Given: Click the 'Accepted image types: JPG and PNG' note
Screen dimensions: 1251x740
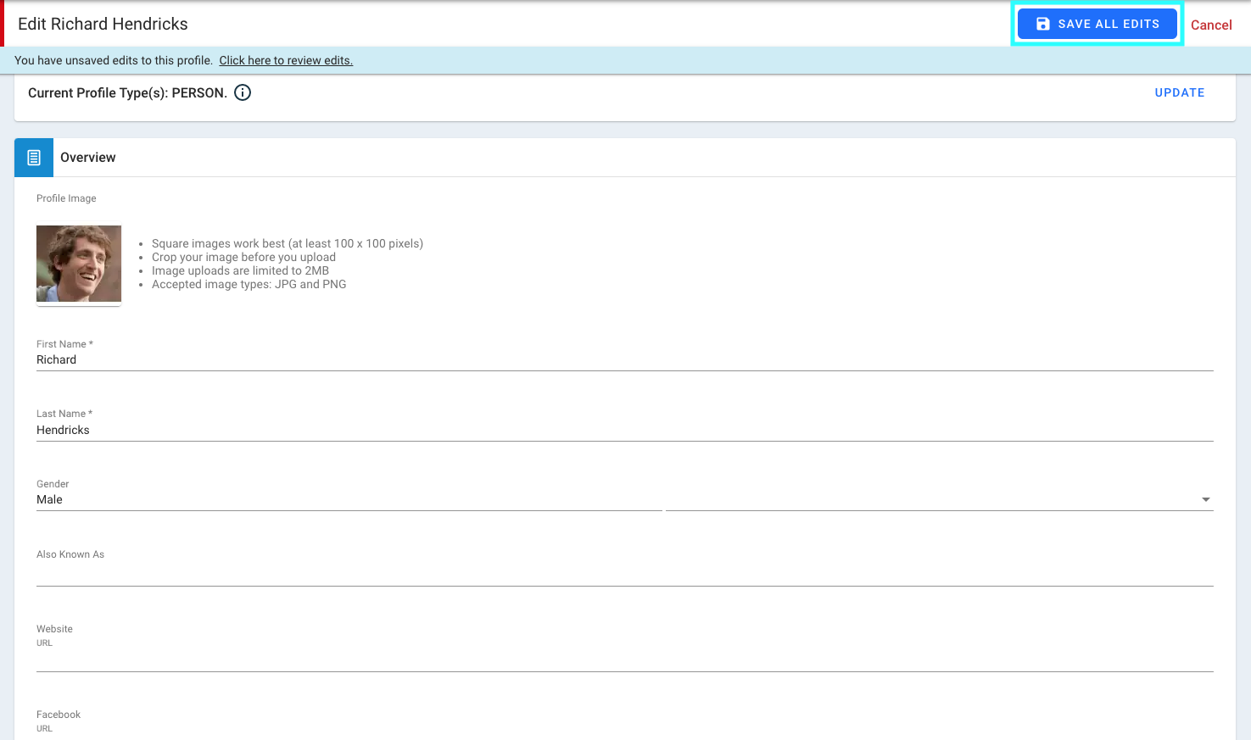Looking at the screenshot, I should coord(249,284).
